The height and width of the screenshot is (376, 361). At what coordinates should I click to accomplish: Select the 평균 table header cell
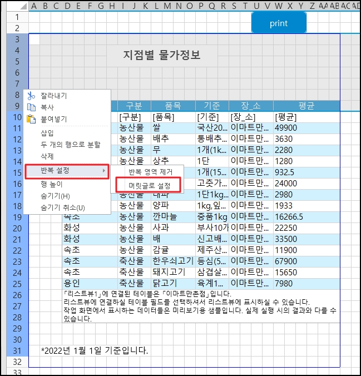306,106
